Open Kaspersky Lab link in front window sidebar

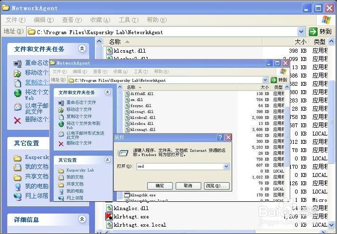pyautogui.click(x=80, y=170)
